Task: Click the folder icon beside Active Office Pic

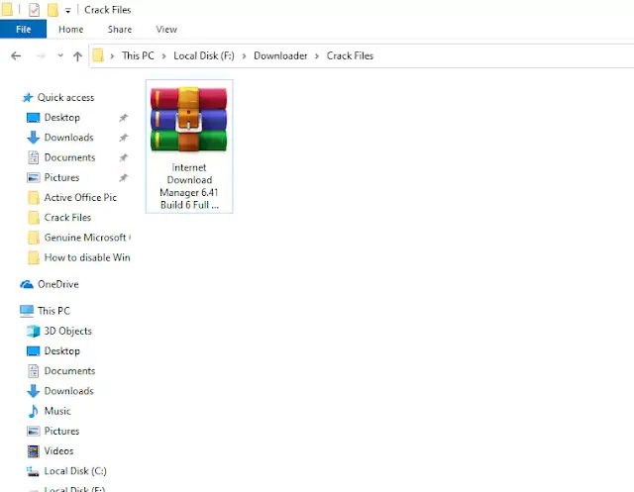Action: pos(34,198)
